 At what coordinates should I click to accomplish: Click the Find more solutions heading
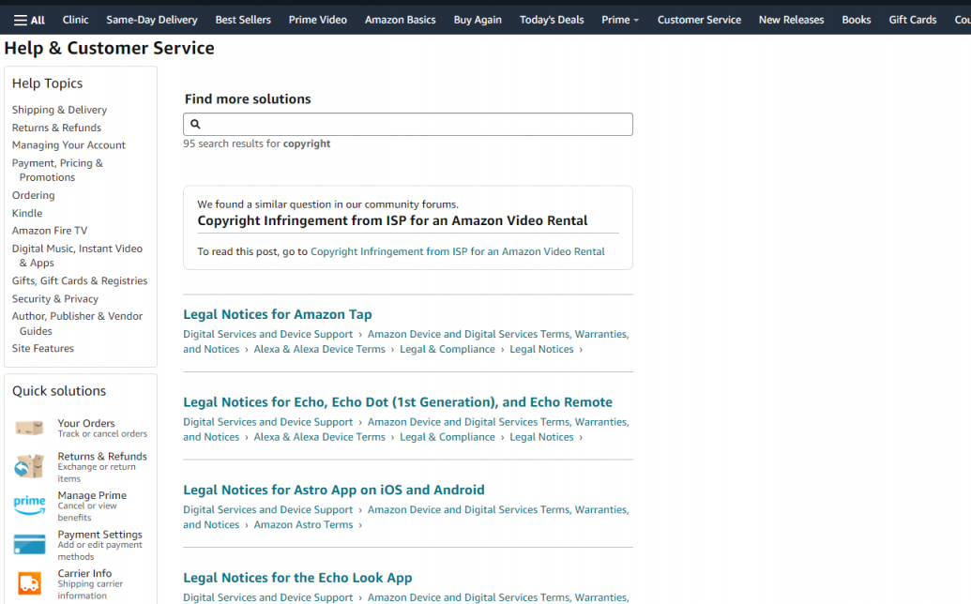248,99
